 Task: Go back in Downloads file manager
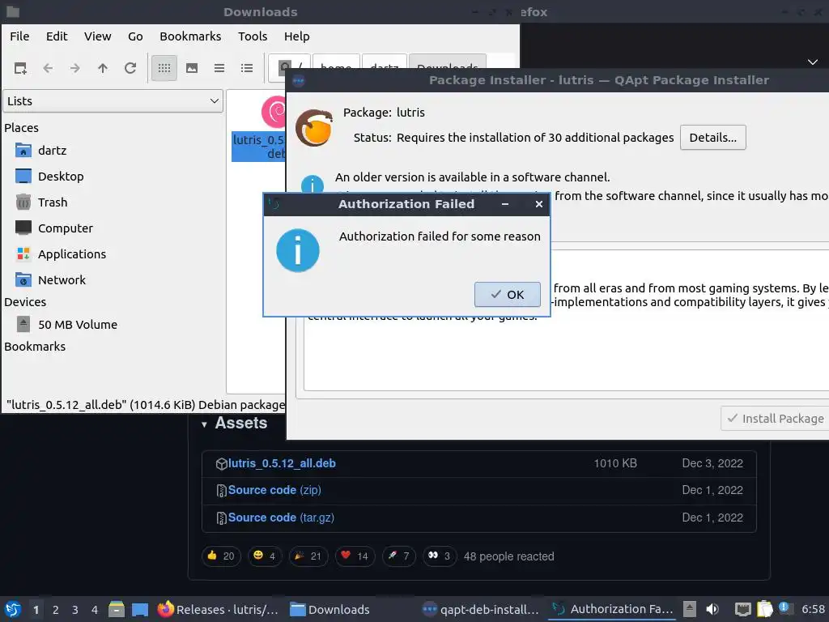(48, 68)
